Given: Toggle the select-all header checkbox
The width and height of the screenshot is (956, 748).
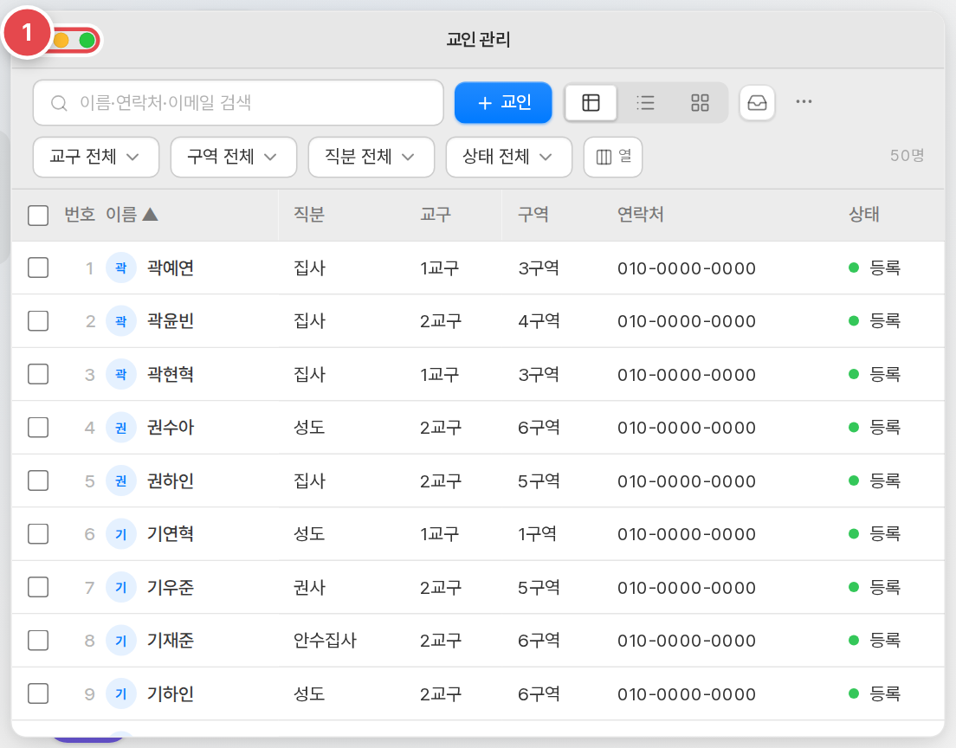Looking at the screenshot, I should click(38, 216).
